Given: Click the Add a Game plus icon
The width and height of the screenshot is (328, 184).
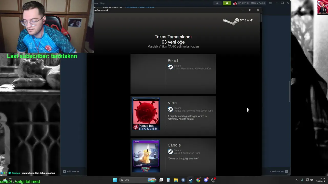Looking at the screenshot, I should (x=64, y=171).
